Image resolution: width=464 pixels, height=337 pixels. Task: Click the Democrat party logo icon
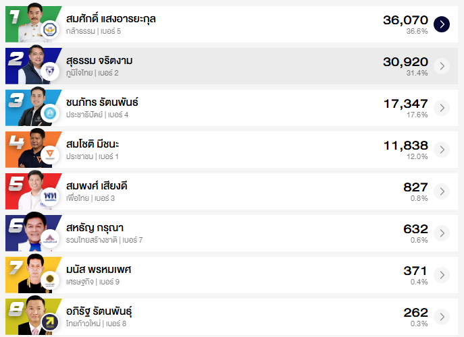(x=49, y=114)
